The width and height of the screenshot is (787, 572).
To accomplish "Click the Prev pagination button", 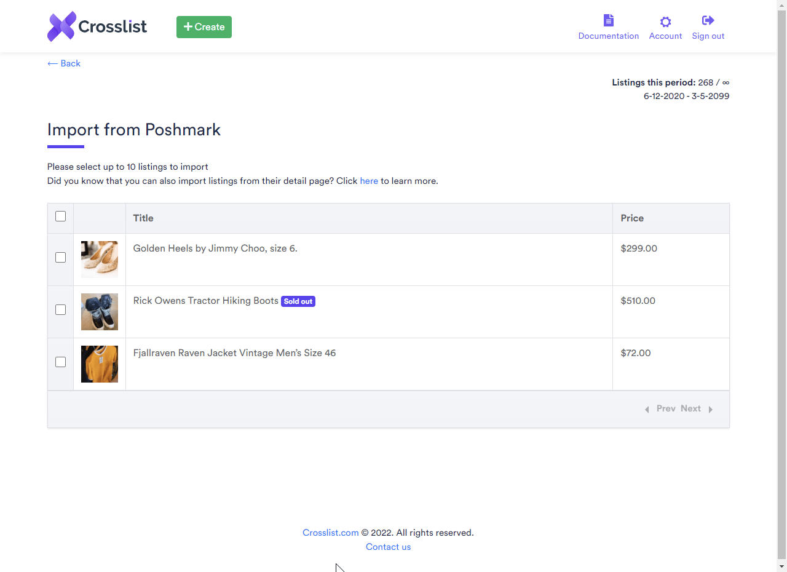I will click(x=660, y=408).
